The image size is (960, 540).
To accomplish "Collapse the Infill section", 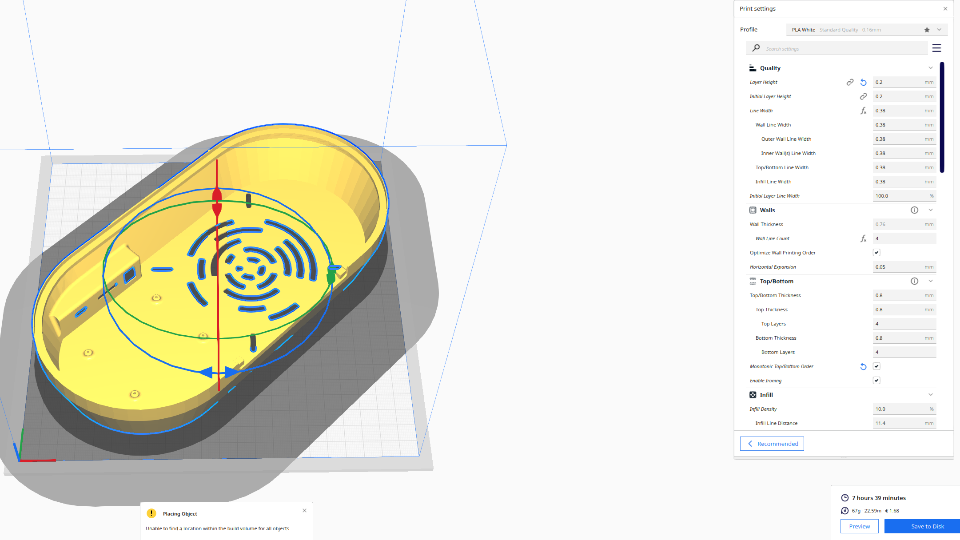I will tap(931, 394).
